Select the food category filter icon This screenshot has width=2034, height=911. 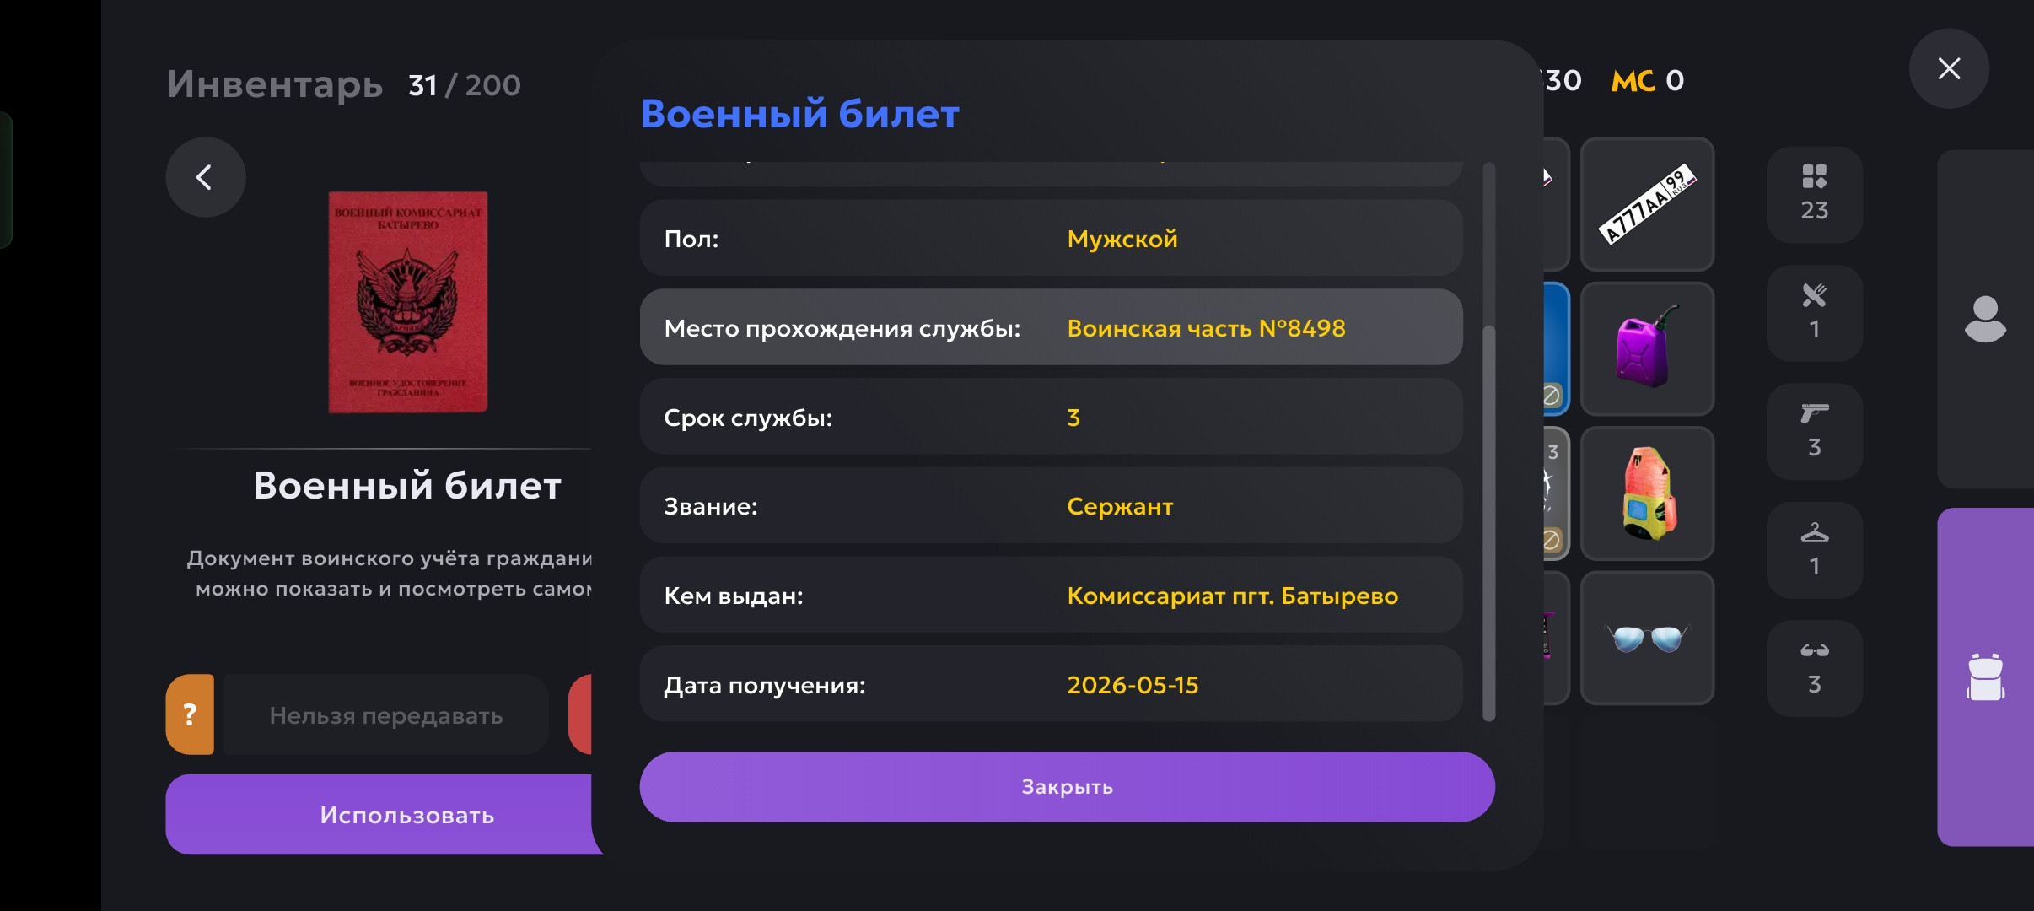(x=1815, y=313)
